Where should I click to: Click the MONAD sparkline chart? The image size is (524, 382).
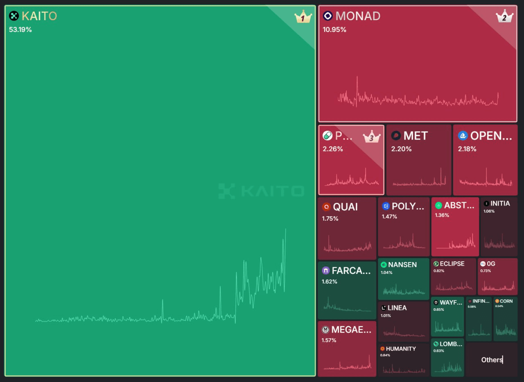tap(418, 92)
